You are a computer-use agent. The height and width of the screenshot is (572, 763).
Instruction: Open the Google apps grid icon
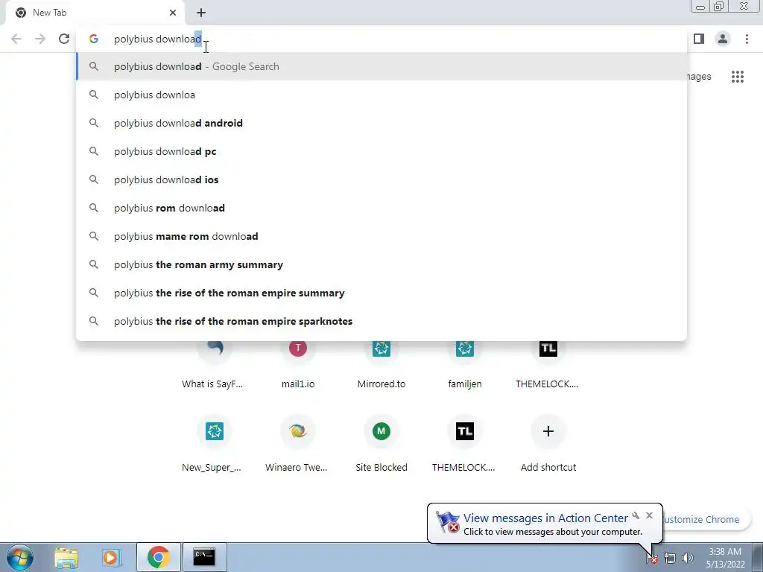pyautogui.click(x=737, y=77)
